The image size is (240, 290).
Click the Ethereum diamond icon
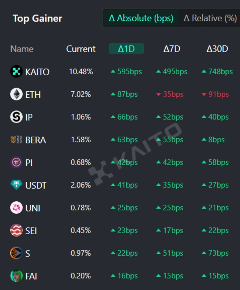16,94
